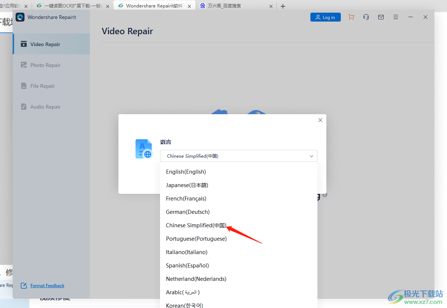Image resolution: width=447 pixels, height=308 pixels.
Task: Click the Video Repair page heading
Action: coord(127,31)
